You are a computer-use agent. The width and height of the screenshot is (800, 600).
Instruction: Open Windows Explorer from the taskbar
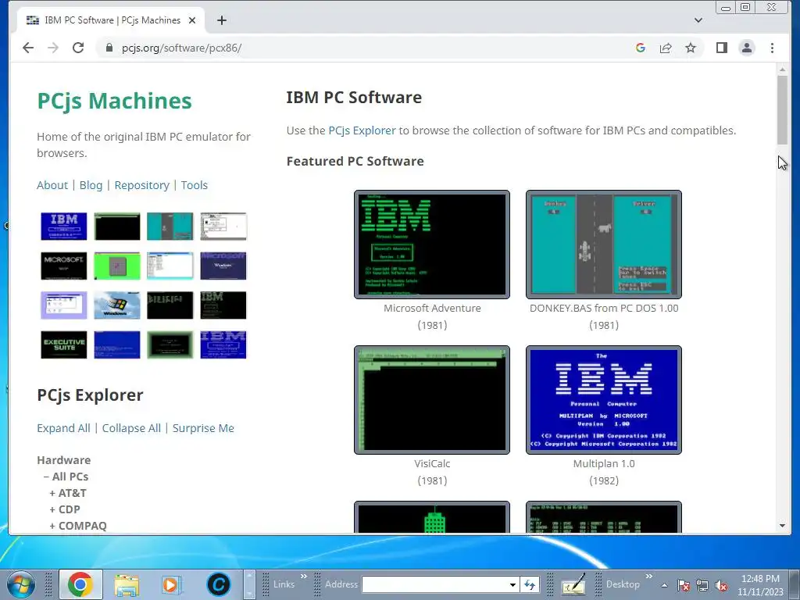click(127, 584)
